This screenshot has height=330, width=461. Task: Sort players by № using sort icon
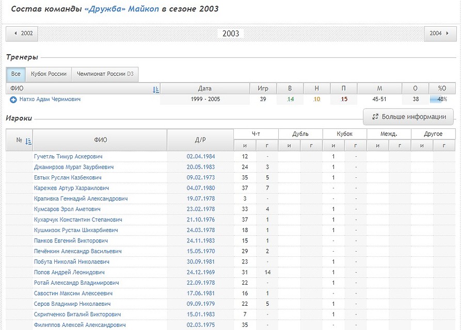(28, 141)
